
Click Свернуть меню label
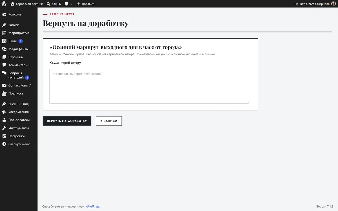(19, 144)
